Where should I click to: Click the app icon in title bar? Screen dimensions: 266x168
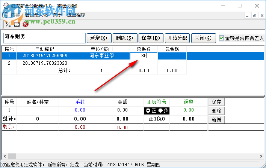click(6, 6)
